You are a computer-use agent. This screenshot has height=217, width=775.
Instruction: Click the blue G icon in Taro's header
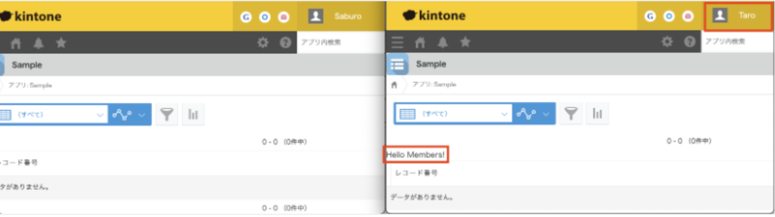pos(650,16)
